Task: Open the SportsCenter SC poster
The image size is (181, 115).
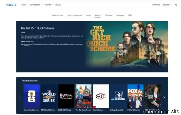Action: 101,96
